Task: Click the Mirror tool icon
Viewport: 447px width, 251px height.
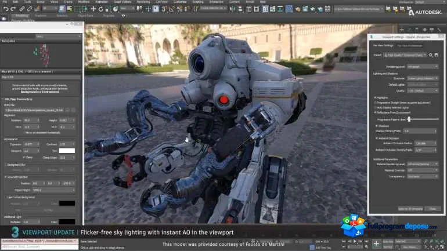Action: click(x=233, y=9)
